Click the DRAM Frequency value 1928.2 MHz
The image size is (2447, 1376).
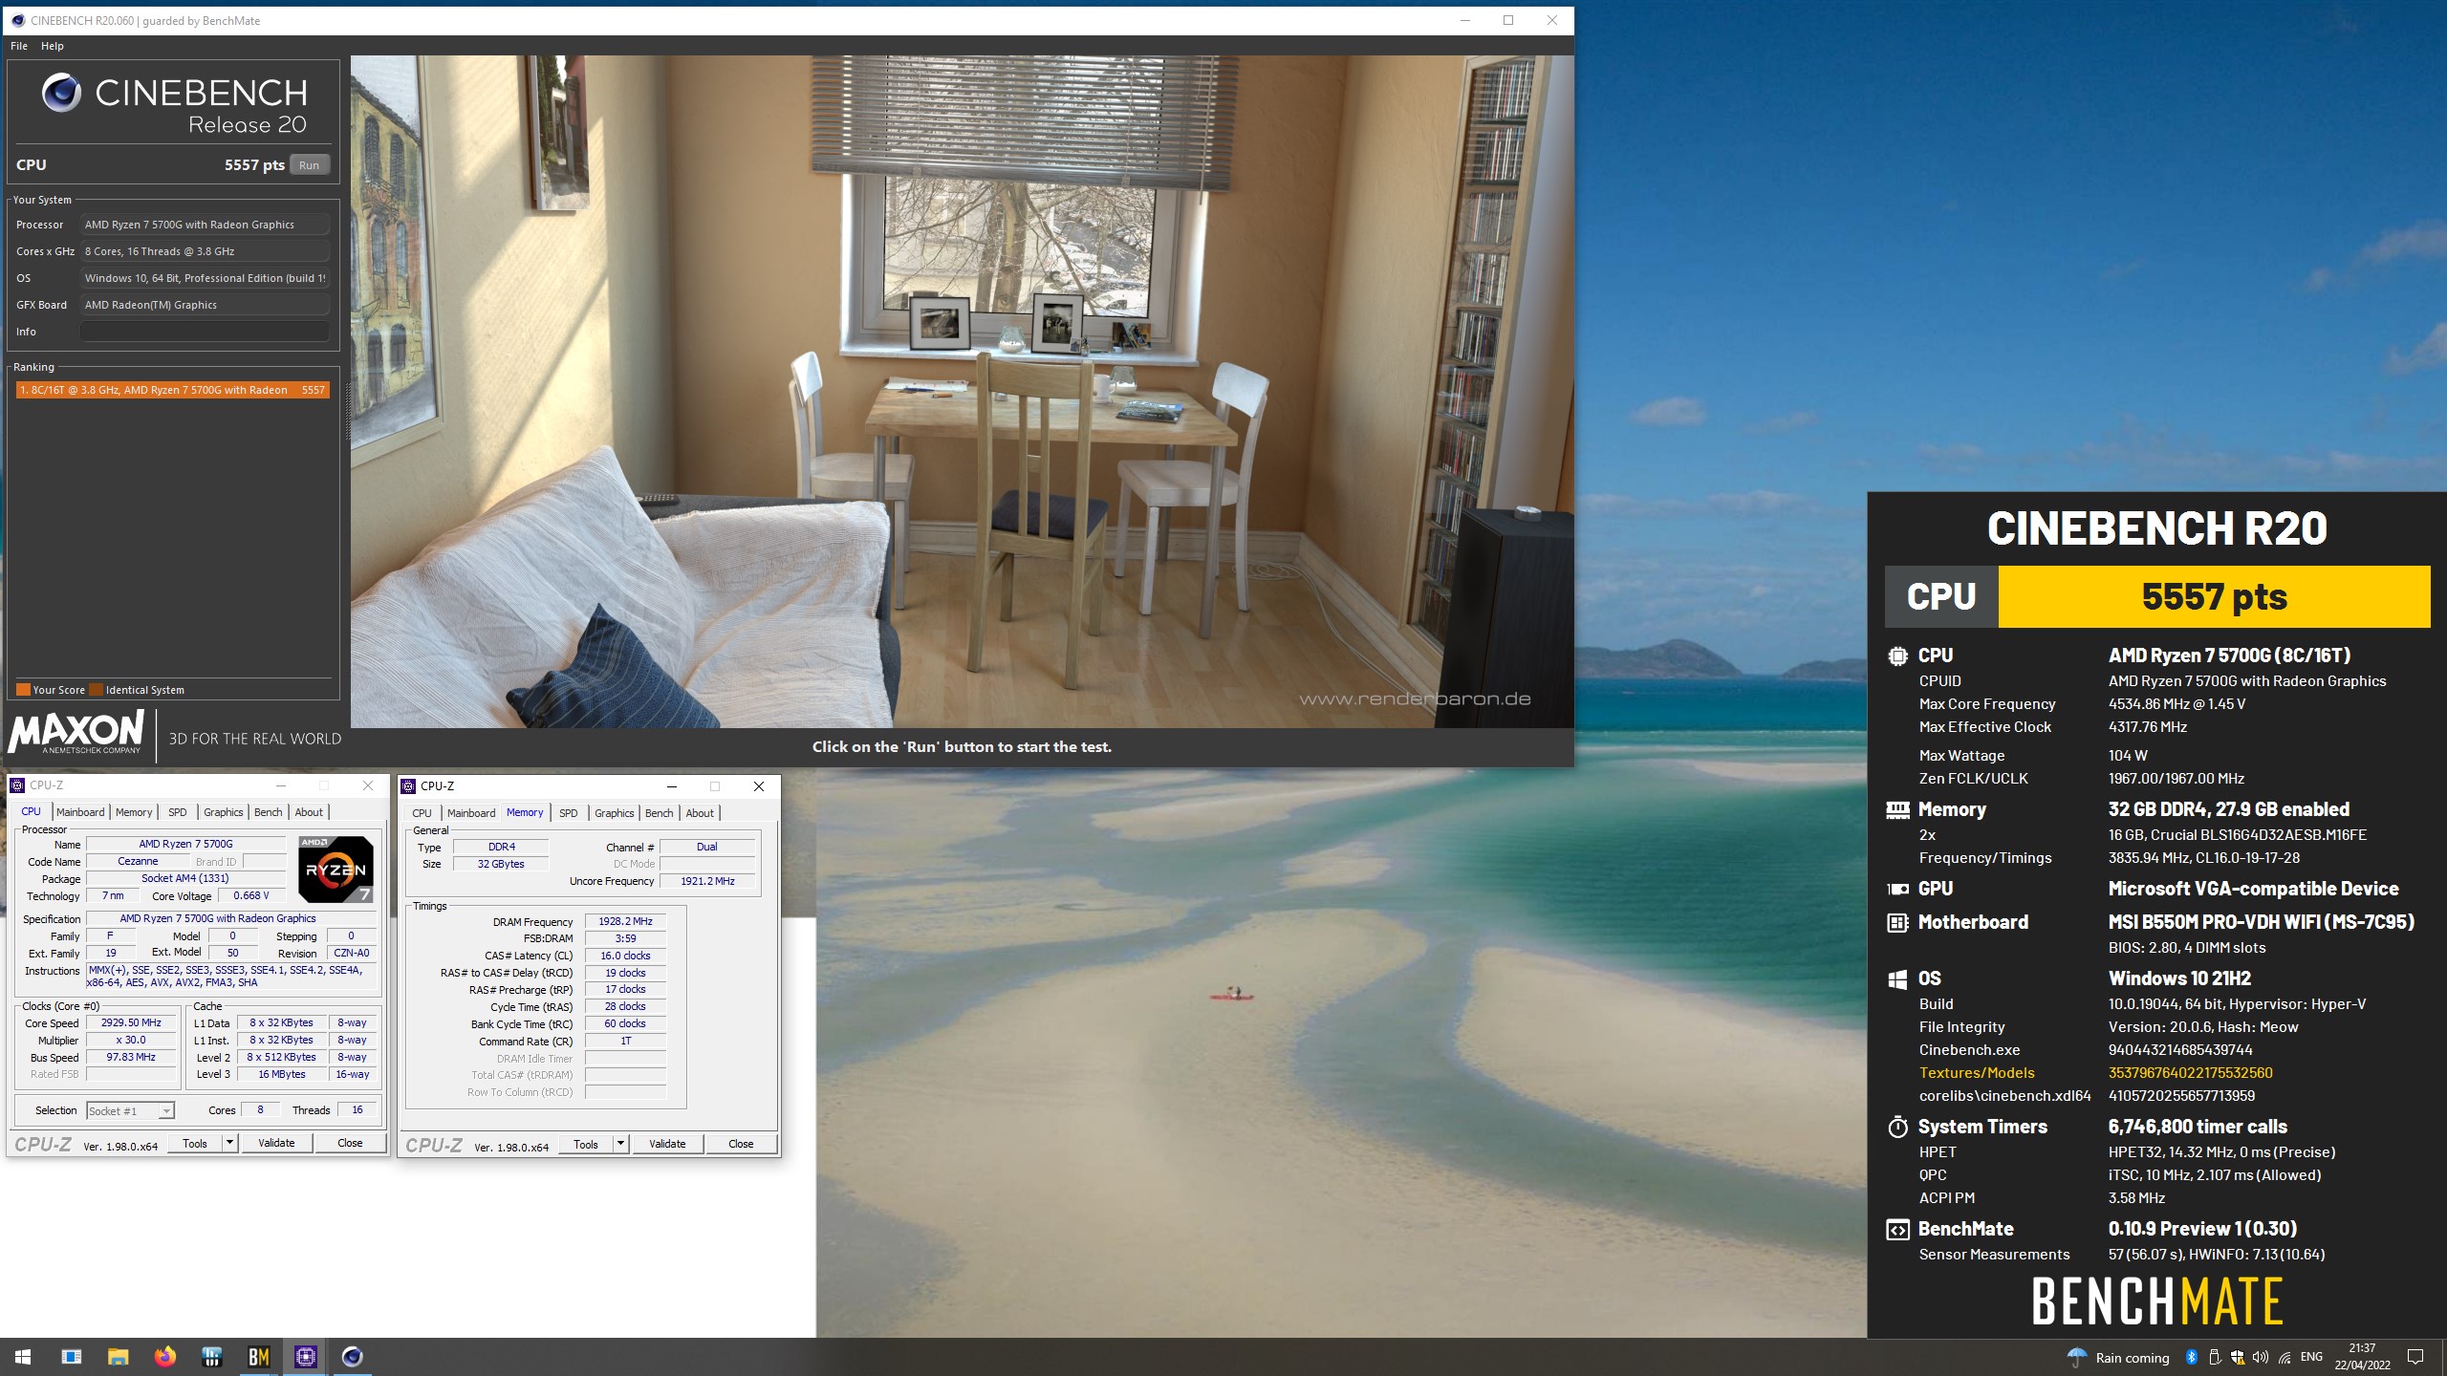(625, 922)
